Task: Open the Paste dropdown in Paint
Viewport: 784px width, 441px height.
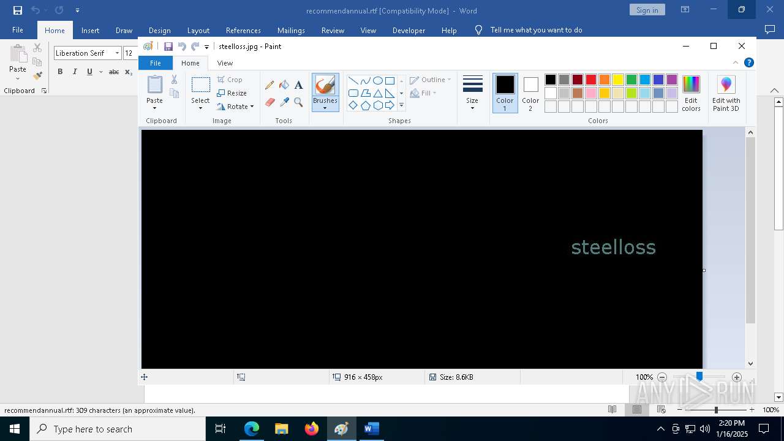Action: click(x=154, y=105)
